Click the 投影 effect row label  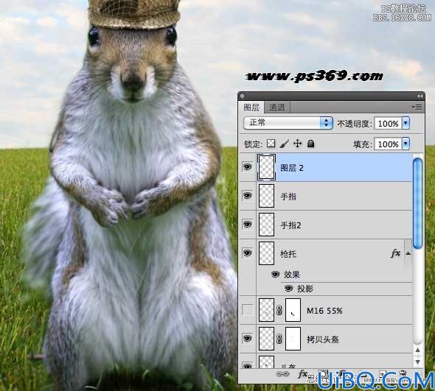click(305, 289)
